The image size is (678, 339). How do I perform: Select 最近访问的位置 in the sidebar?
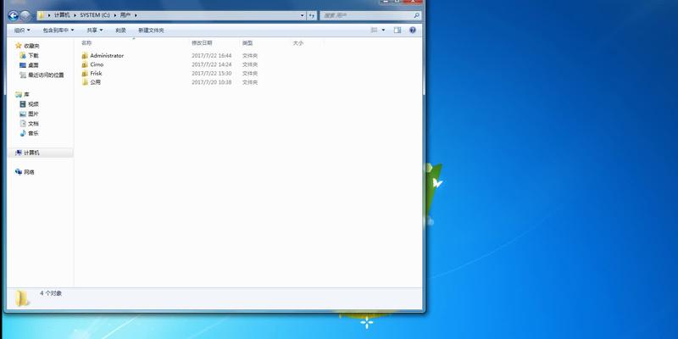point(46,75)
